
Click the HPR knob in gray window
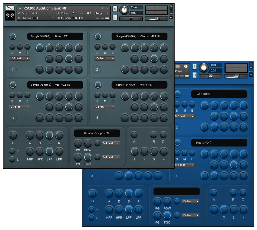tap(40, 151)
